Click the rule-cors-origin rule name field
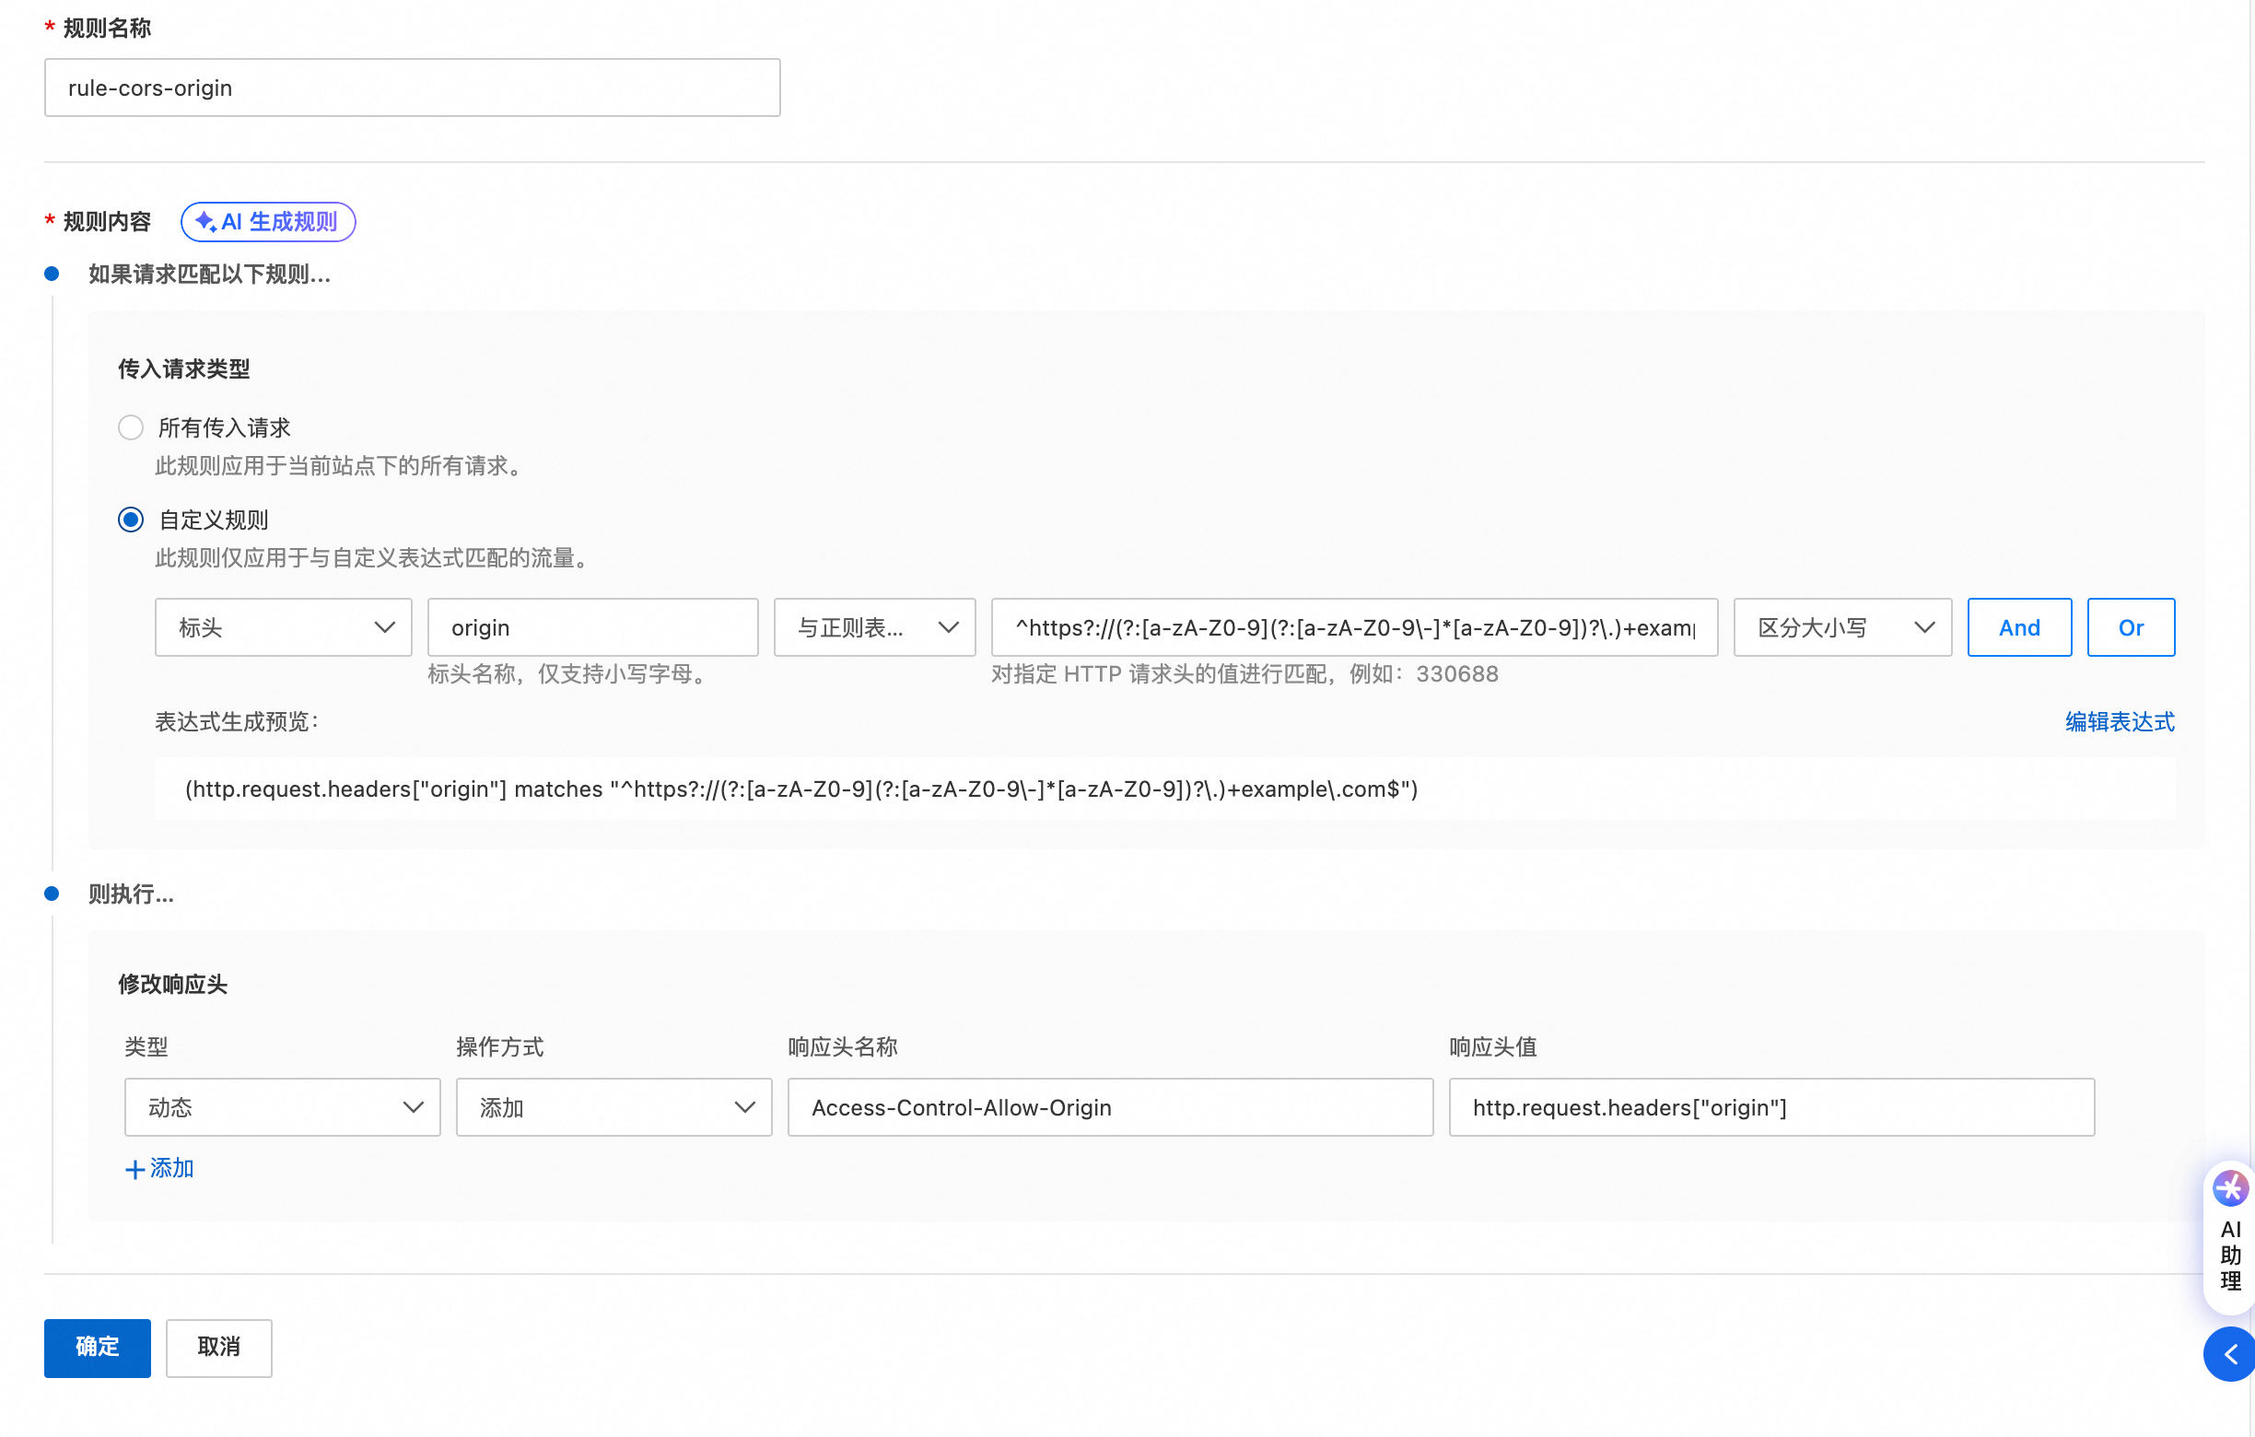 (412, 88)
